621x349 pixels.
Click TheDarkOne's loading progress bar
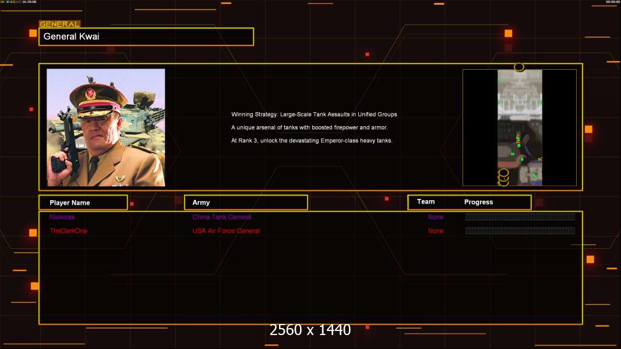(520, 230)
